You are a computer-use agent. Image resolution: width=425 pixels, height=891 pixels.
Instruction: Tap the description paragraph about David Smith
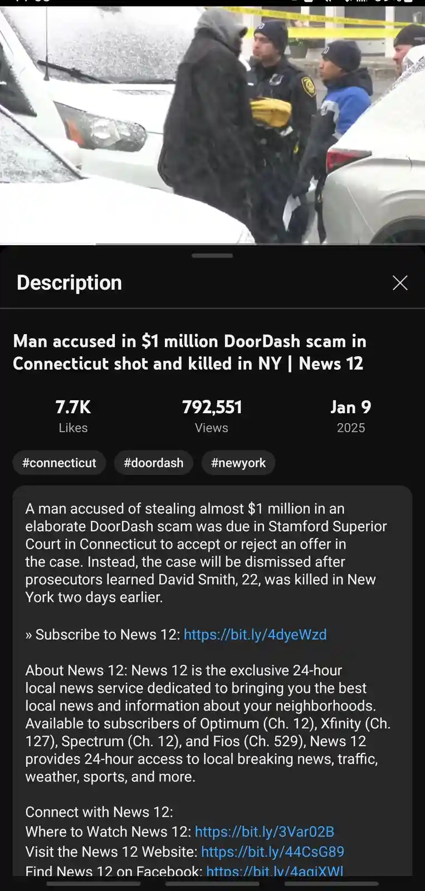[x=206, y=553]
